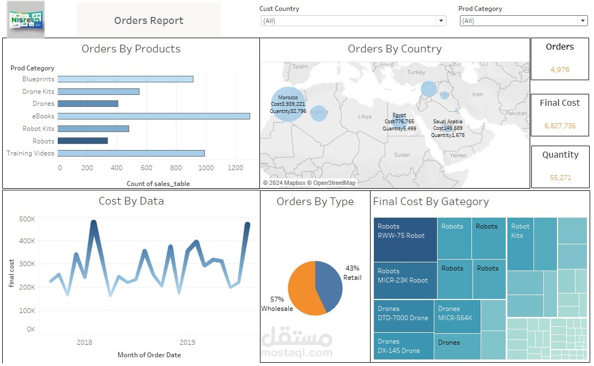The image size is (594, 366).
Task: Select the Drones MICR-564K tile
Action: 457,316
